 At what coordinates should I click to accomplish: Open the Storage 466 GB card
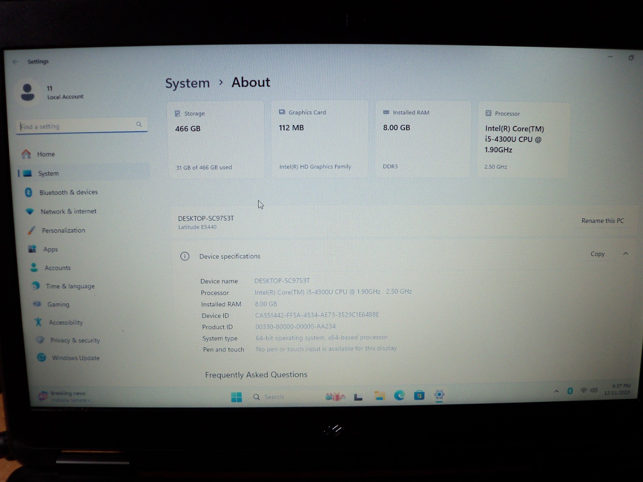point(216,139)
